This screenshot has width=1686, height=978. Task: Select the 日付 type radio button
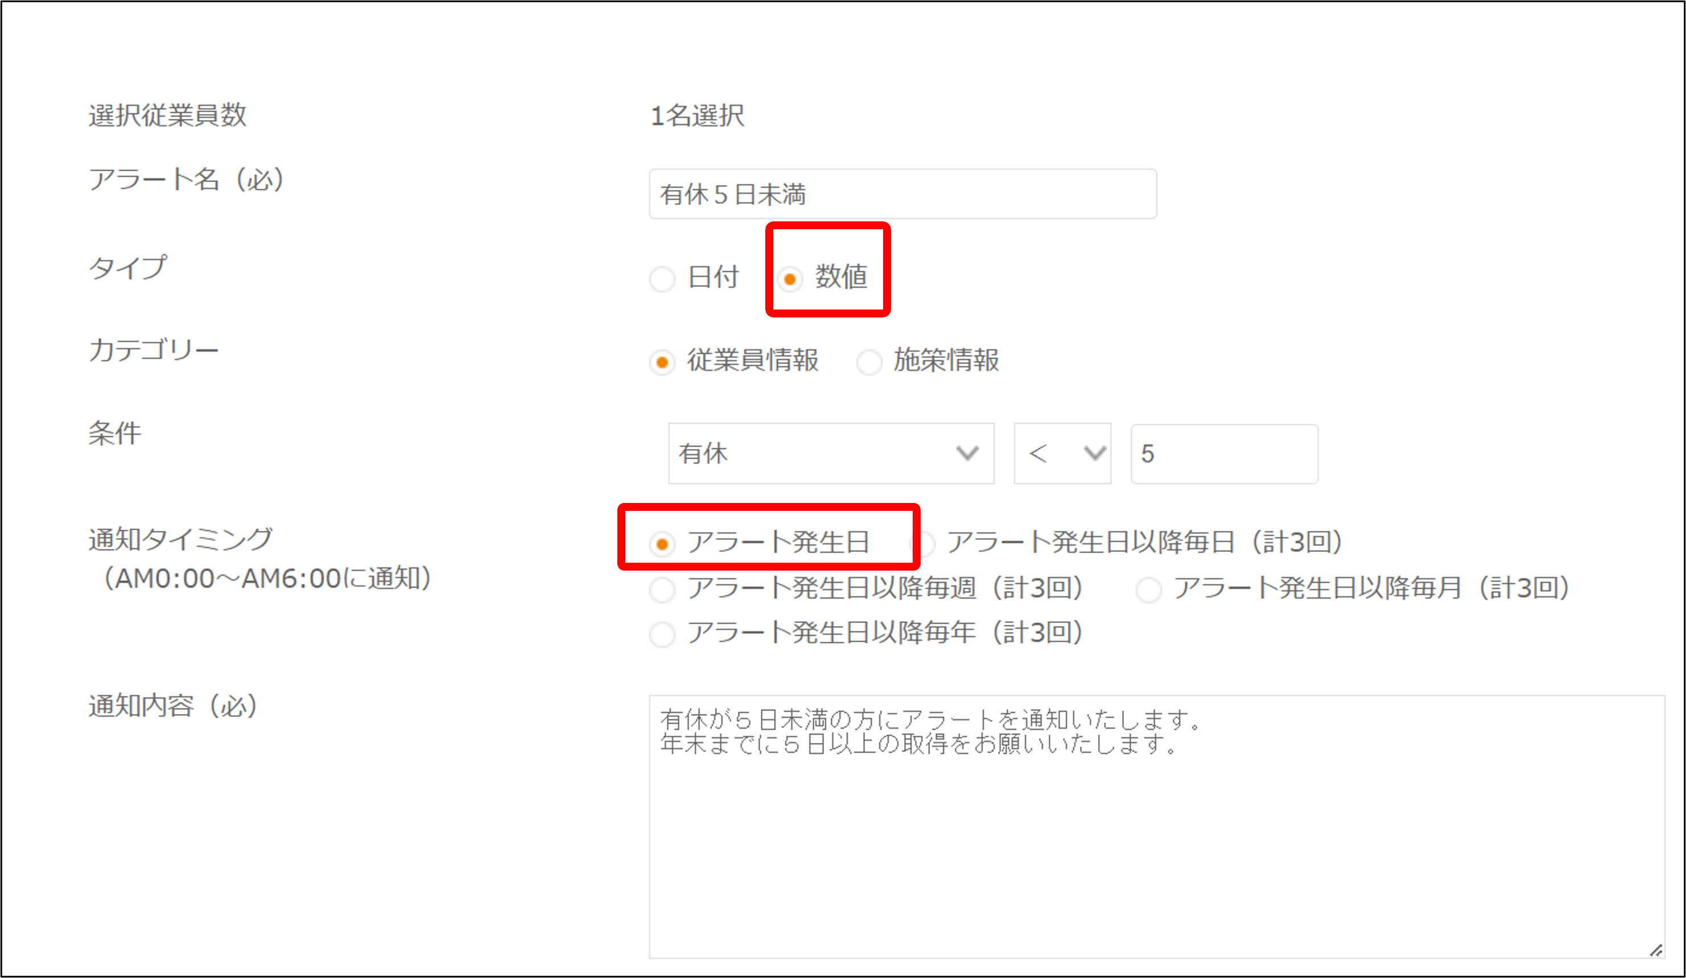pyautogui.click(x=662, y=278)
